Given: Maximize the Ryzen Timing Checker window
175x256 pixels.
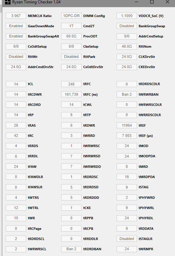Looking at the screenshot, I should pos(152,2).
